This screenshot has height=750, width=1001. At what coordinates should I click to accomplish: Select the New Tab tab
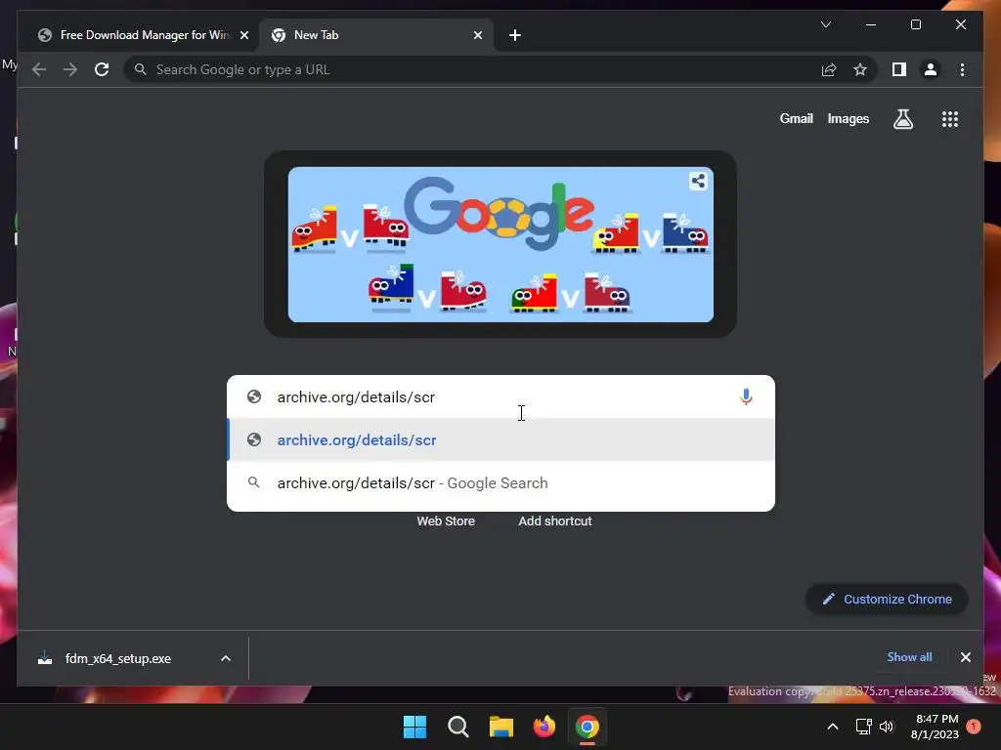375,35
